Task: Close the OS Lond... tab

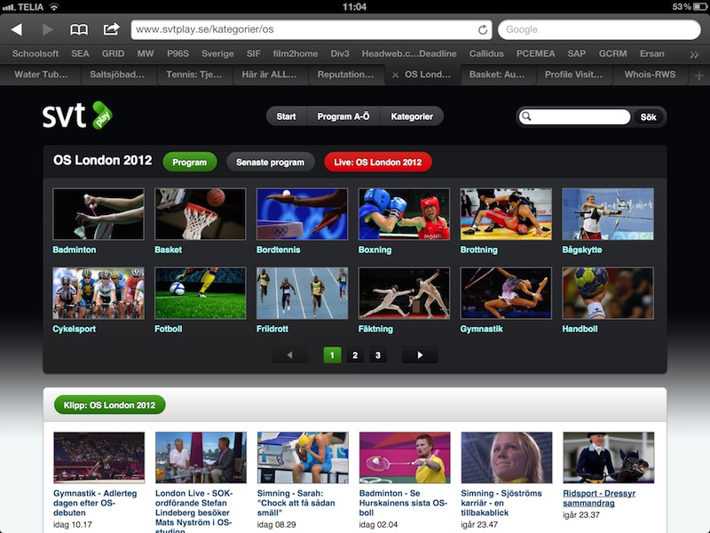Action: tap(395, 75)
